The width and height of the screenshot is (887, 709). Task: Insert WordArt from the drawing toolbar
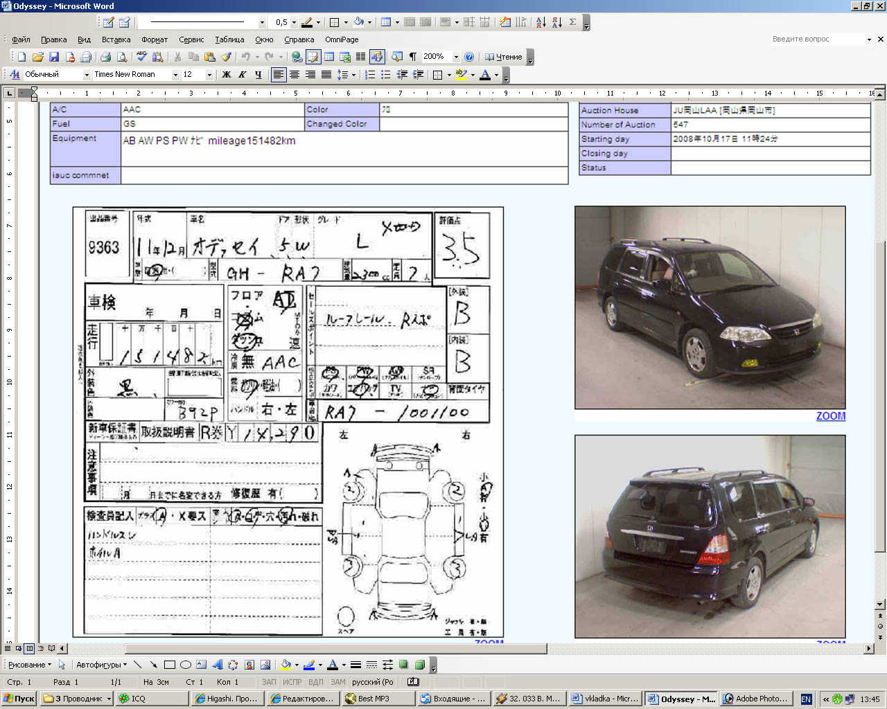point(217,665)
